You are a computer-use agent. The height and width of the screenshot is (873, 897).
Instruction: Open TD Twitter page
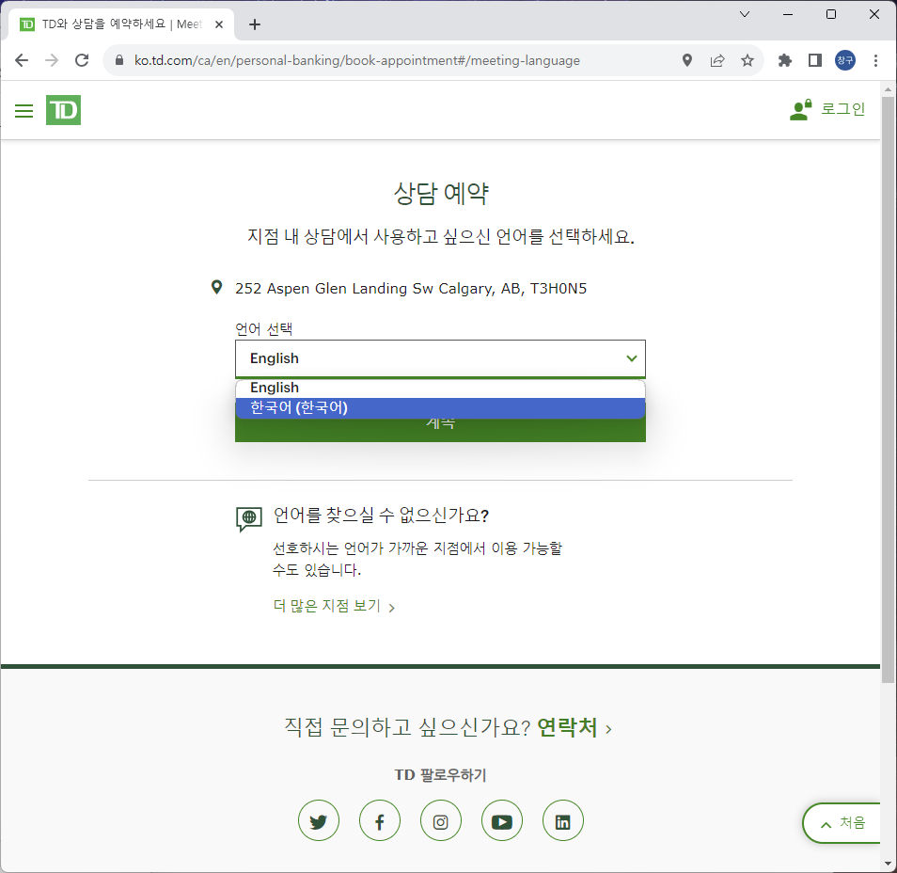coord(319,821)
